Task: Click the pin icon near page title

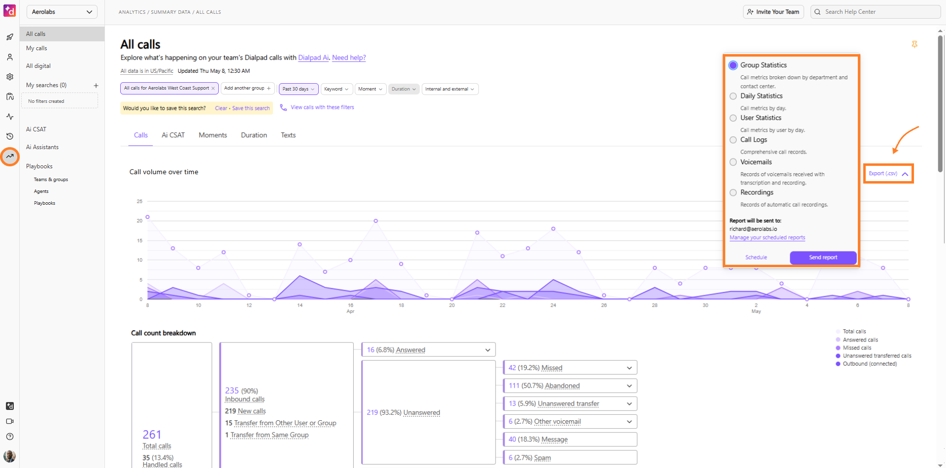Action: [x=914, y=44]
